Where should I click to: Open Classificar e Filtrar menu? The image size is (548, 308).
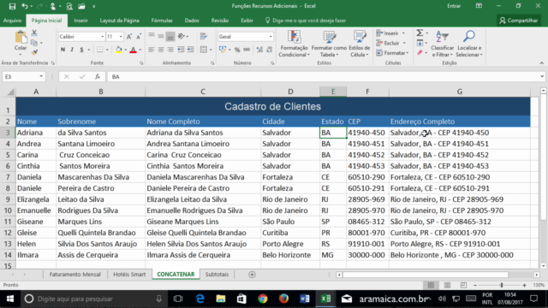click(442, 44)
